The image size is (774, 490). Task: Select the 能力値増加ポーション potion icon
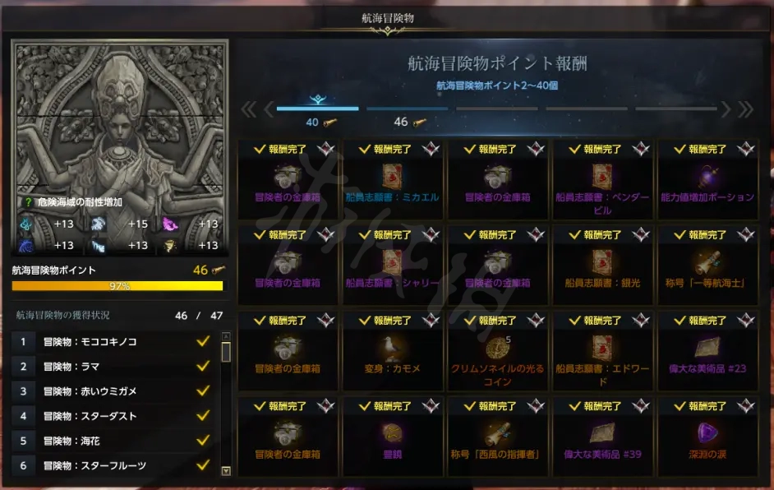(707, 176)
